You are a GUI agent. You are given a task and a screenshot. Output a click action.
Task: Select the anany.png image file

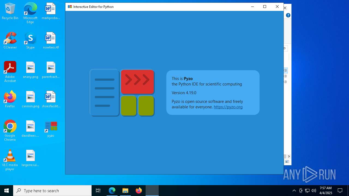(30, 70)
